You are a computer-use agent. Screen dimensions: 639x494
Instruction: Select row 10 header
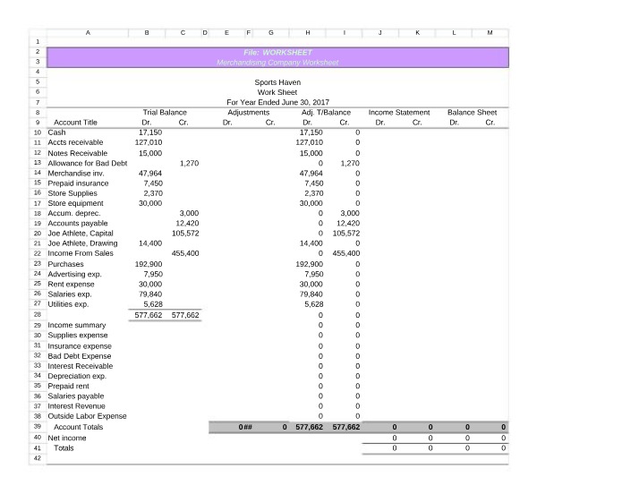[x=38, y=132]
